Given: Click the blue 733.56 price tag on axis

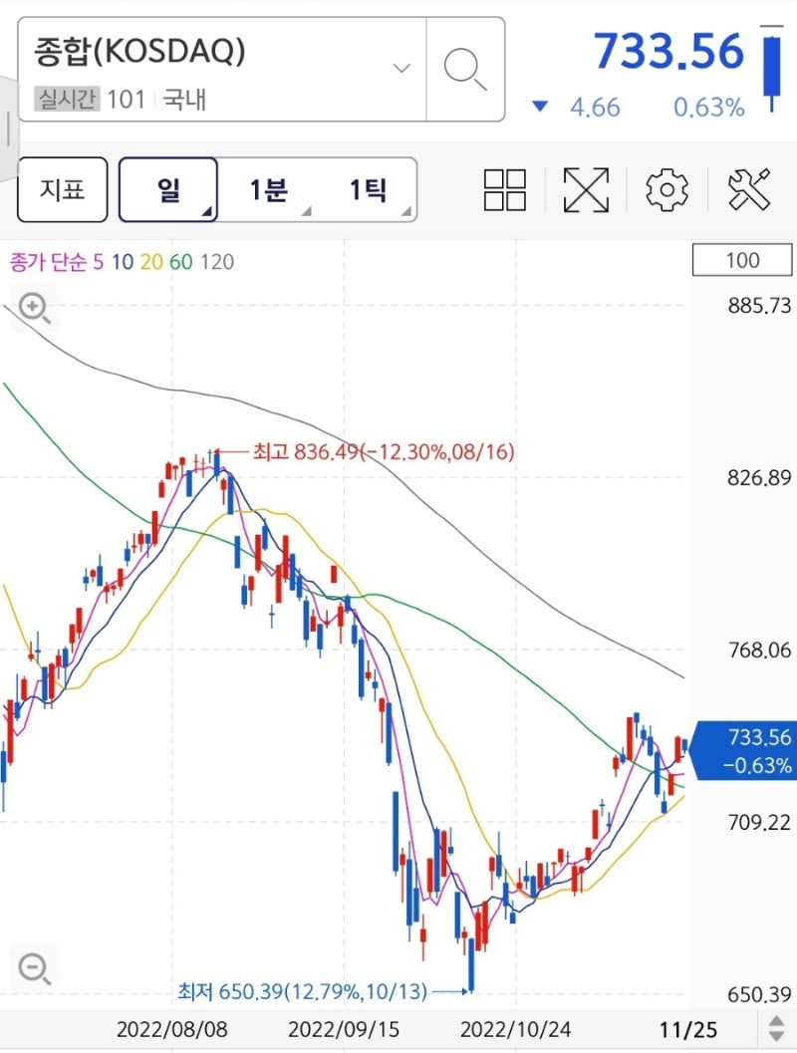Looking at the screenshot, I should pyautogui.click(x=745, y=751).
